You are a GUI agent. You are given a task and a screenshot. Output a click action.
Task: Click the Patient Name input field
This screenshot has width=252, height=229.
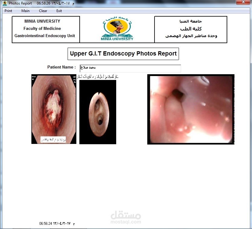coord(130,68)
